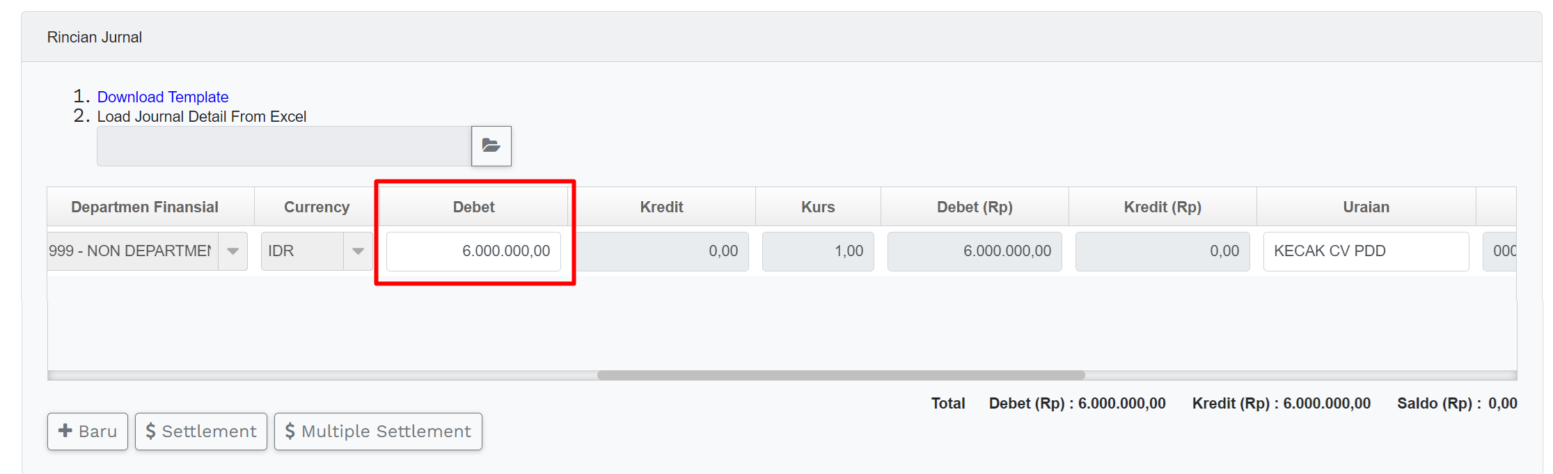Click the Departmen Finansial column header
Screen dimensions: 1553x474
(x=145, y=207)
